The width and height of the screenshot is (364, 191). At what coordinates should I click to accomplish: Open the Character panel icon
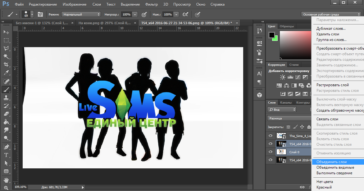coord(260,74)
